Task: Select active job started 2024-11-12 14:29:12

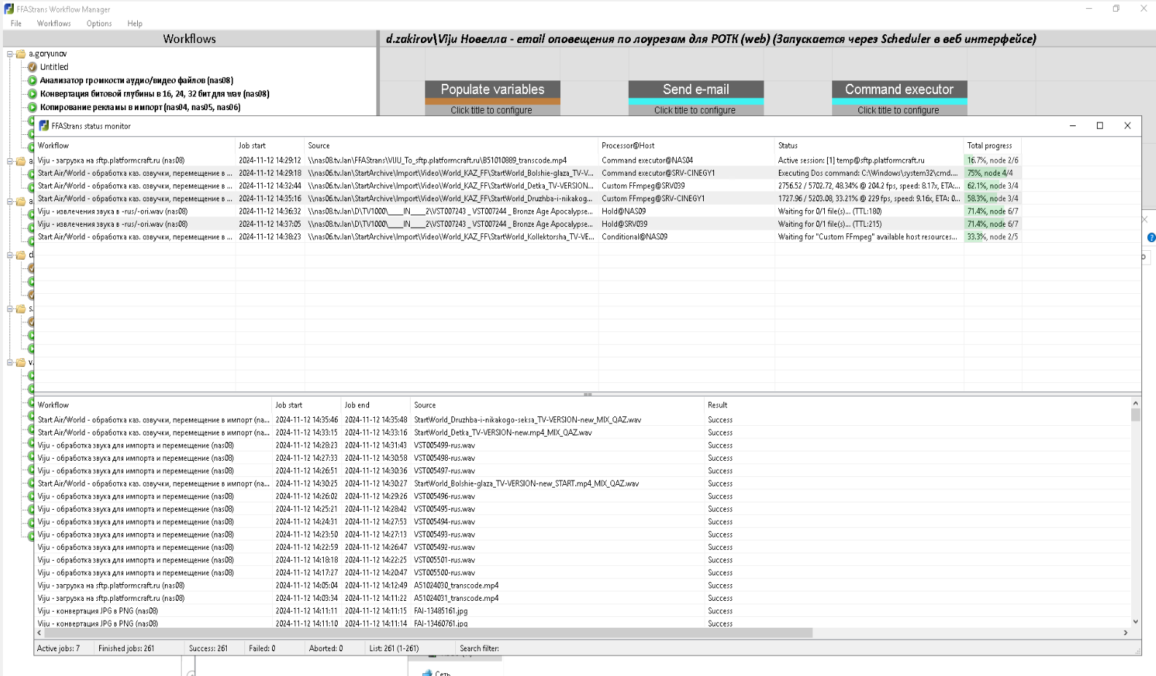Action: pos(528,160)
